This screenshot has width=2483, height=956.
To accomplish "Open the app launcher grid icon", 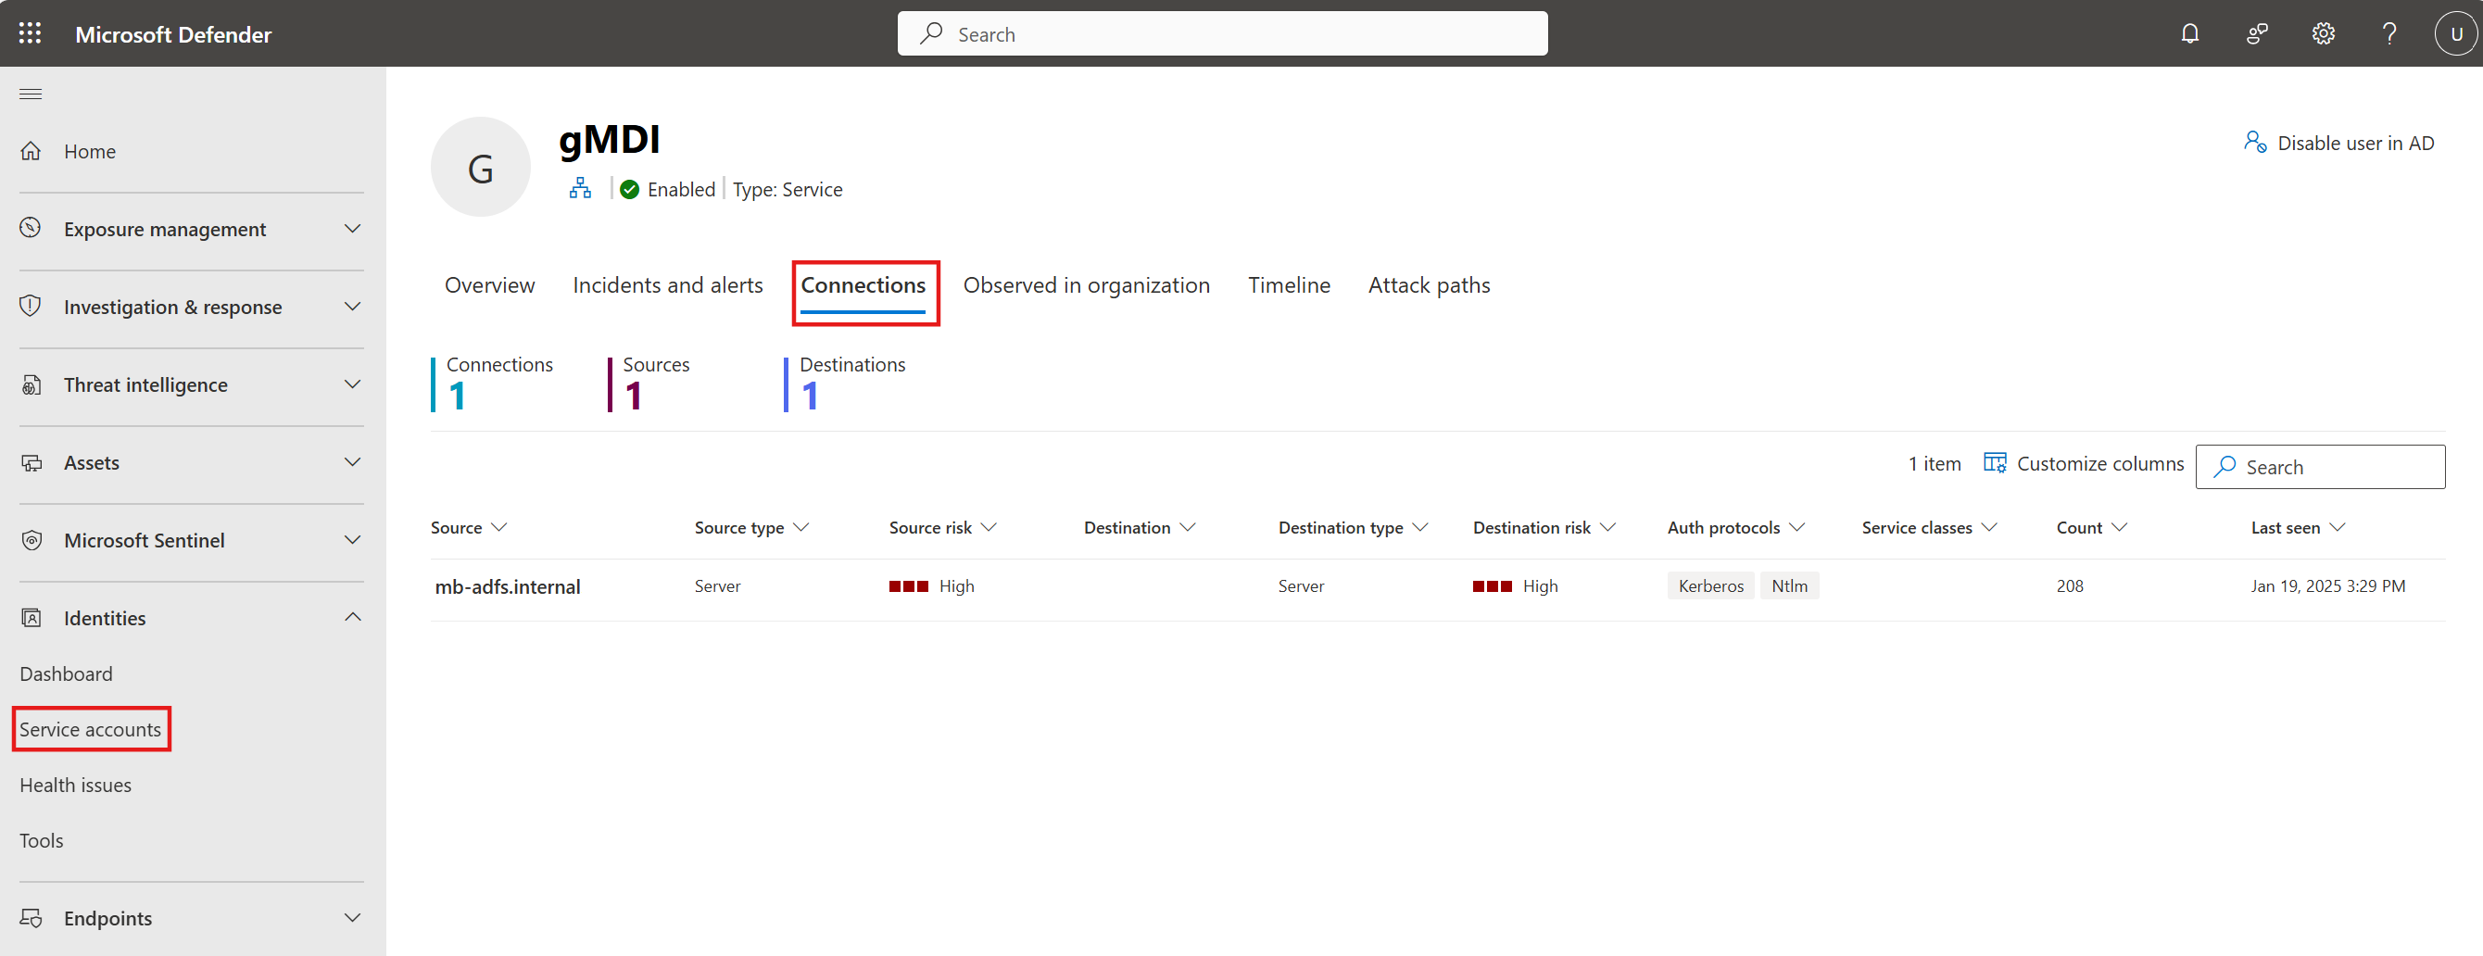I will point(30,33).
